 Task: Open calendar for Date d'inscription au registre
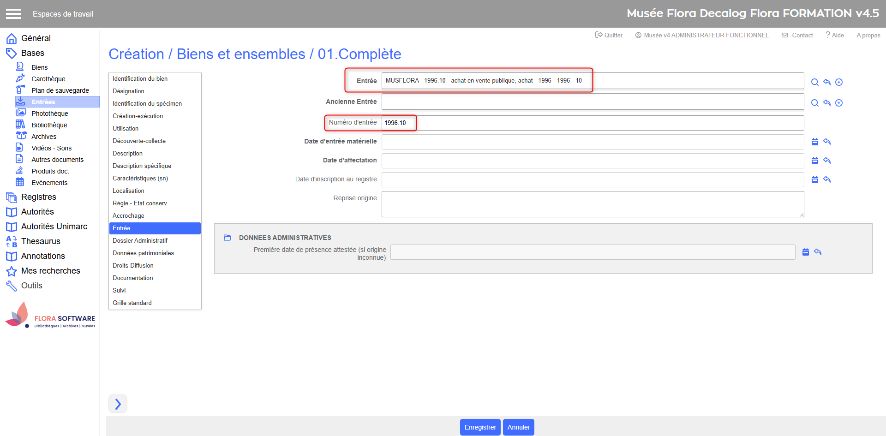[x=814, y=179]
